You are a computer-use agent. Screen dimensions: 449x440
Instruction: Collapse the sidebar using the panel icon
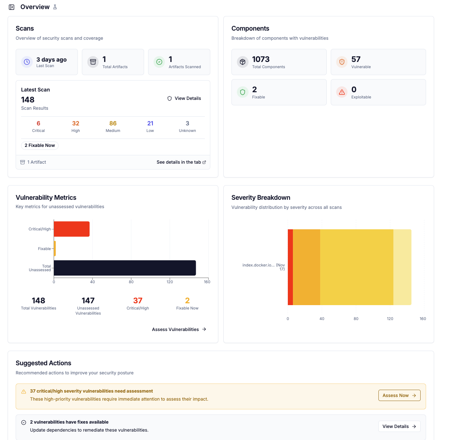11,7
